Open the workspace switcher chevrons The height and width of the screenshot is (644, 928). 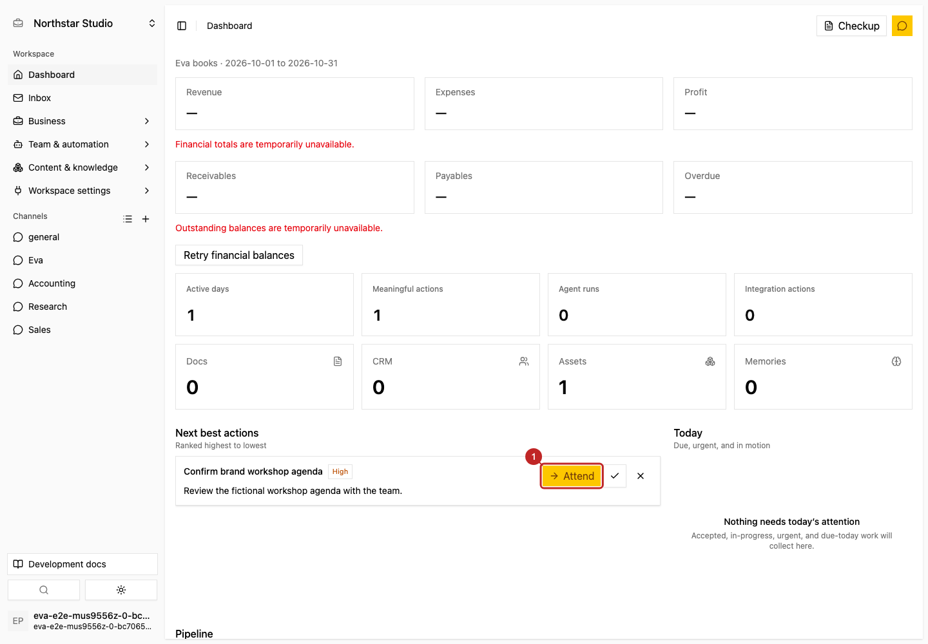[x=152, y=23]
